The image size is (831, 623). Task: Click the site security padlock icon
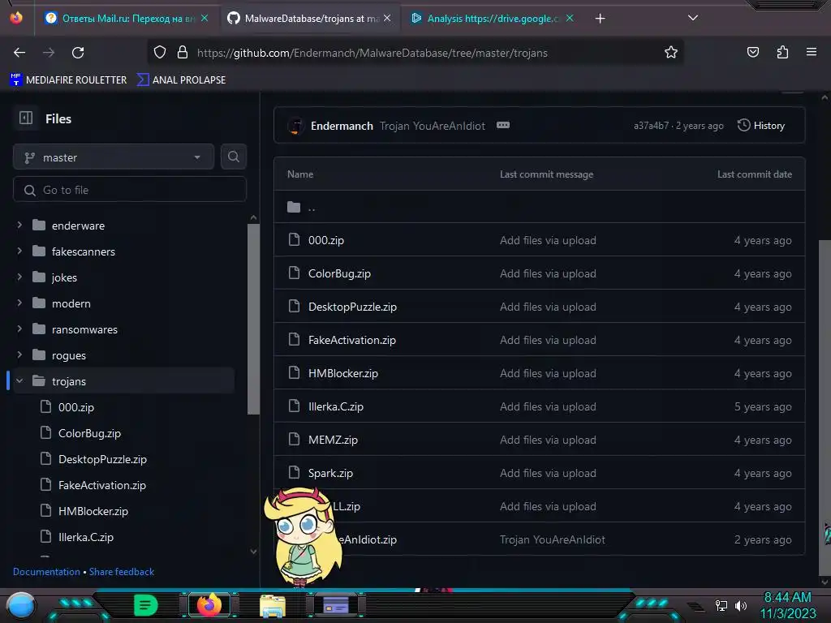coord(183,53)
